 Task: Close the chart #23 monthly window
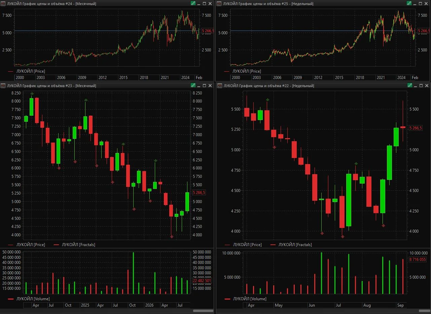pyautogui.click(x=210, y=85)
